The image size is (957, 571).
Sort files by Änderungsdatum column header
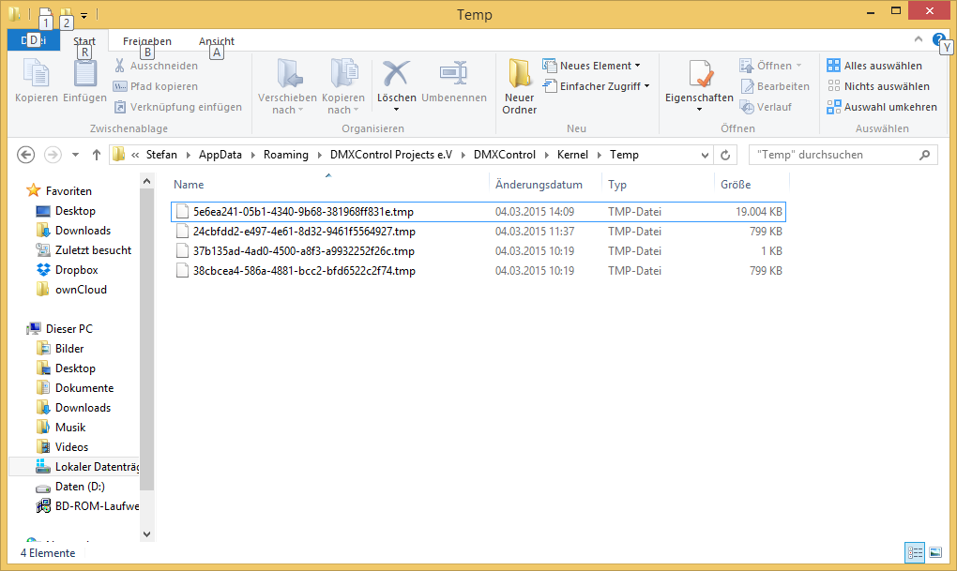point(539,185)
